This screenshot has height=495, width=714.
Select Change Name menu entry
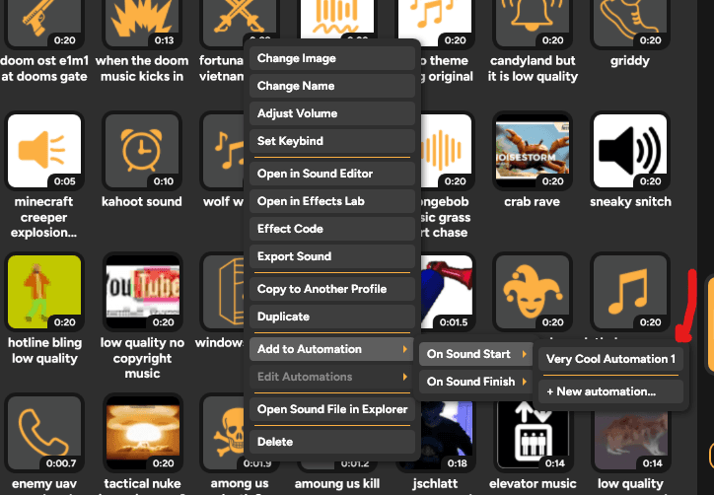(332, 86)
